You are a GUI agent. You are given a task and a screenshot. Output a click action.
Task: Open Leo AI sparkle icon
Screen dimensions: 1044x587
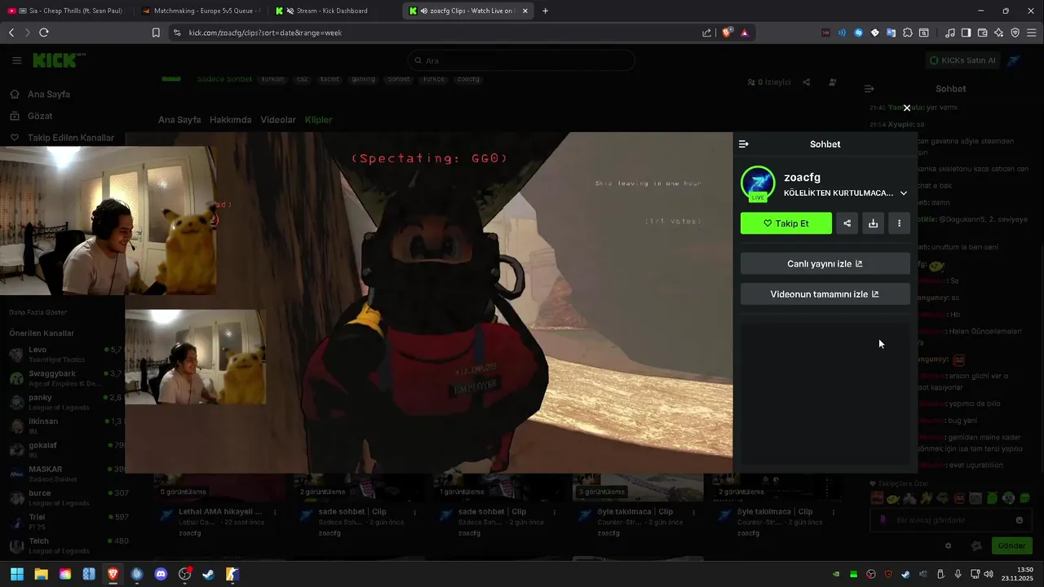click(x=998, y=33)
